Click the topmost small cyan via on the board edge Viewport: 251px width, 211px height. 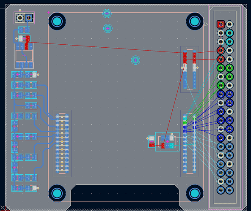107,14
